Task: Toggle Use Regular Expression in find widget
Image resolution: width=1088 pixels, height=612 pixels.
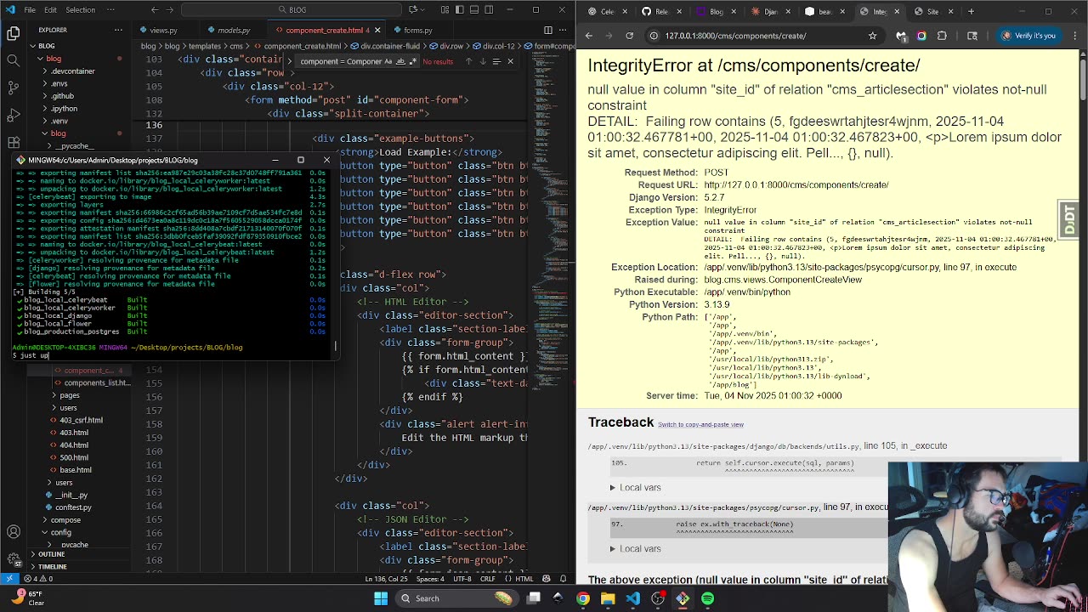Action: pos(413,61)
